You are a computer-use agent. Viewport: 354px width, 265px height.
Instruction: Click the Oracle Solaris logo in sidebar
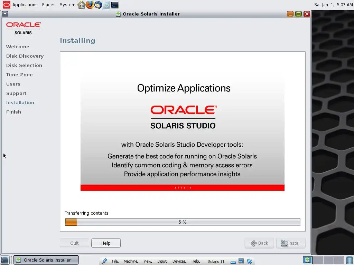click(x=23, y=28)
